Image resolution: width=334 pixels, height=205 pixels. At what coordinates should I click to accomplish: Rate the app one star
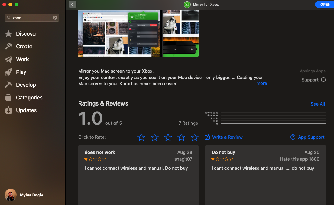pyautogui.click(x=141, y=137)
